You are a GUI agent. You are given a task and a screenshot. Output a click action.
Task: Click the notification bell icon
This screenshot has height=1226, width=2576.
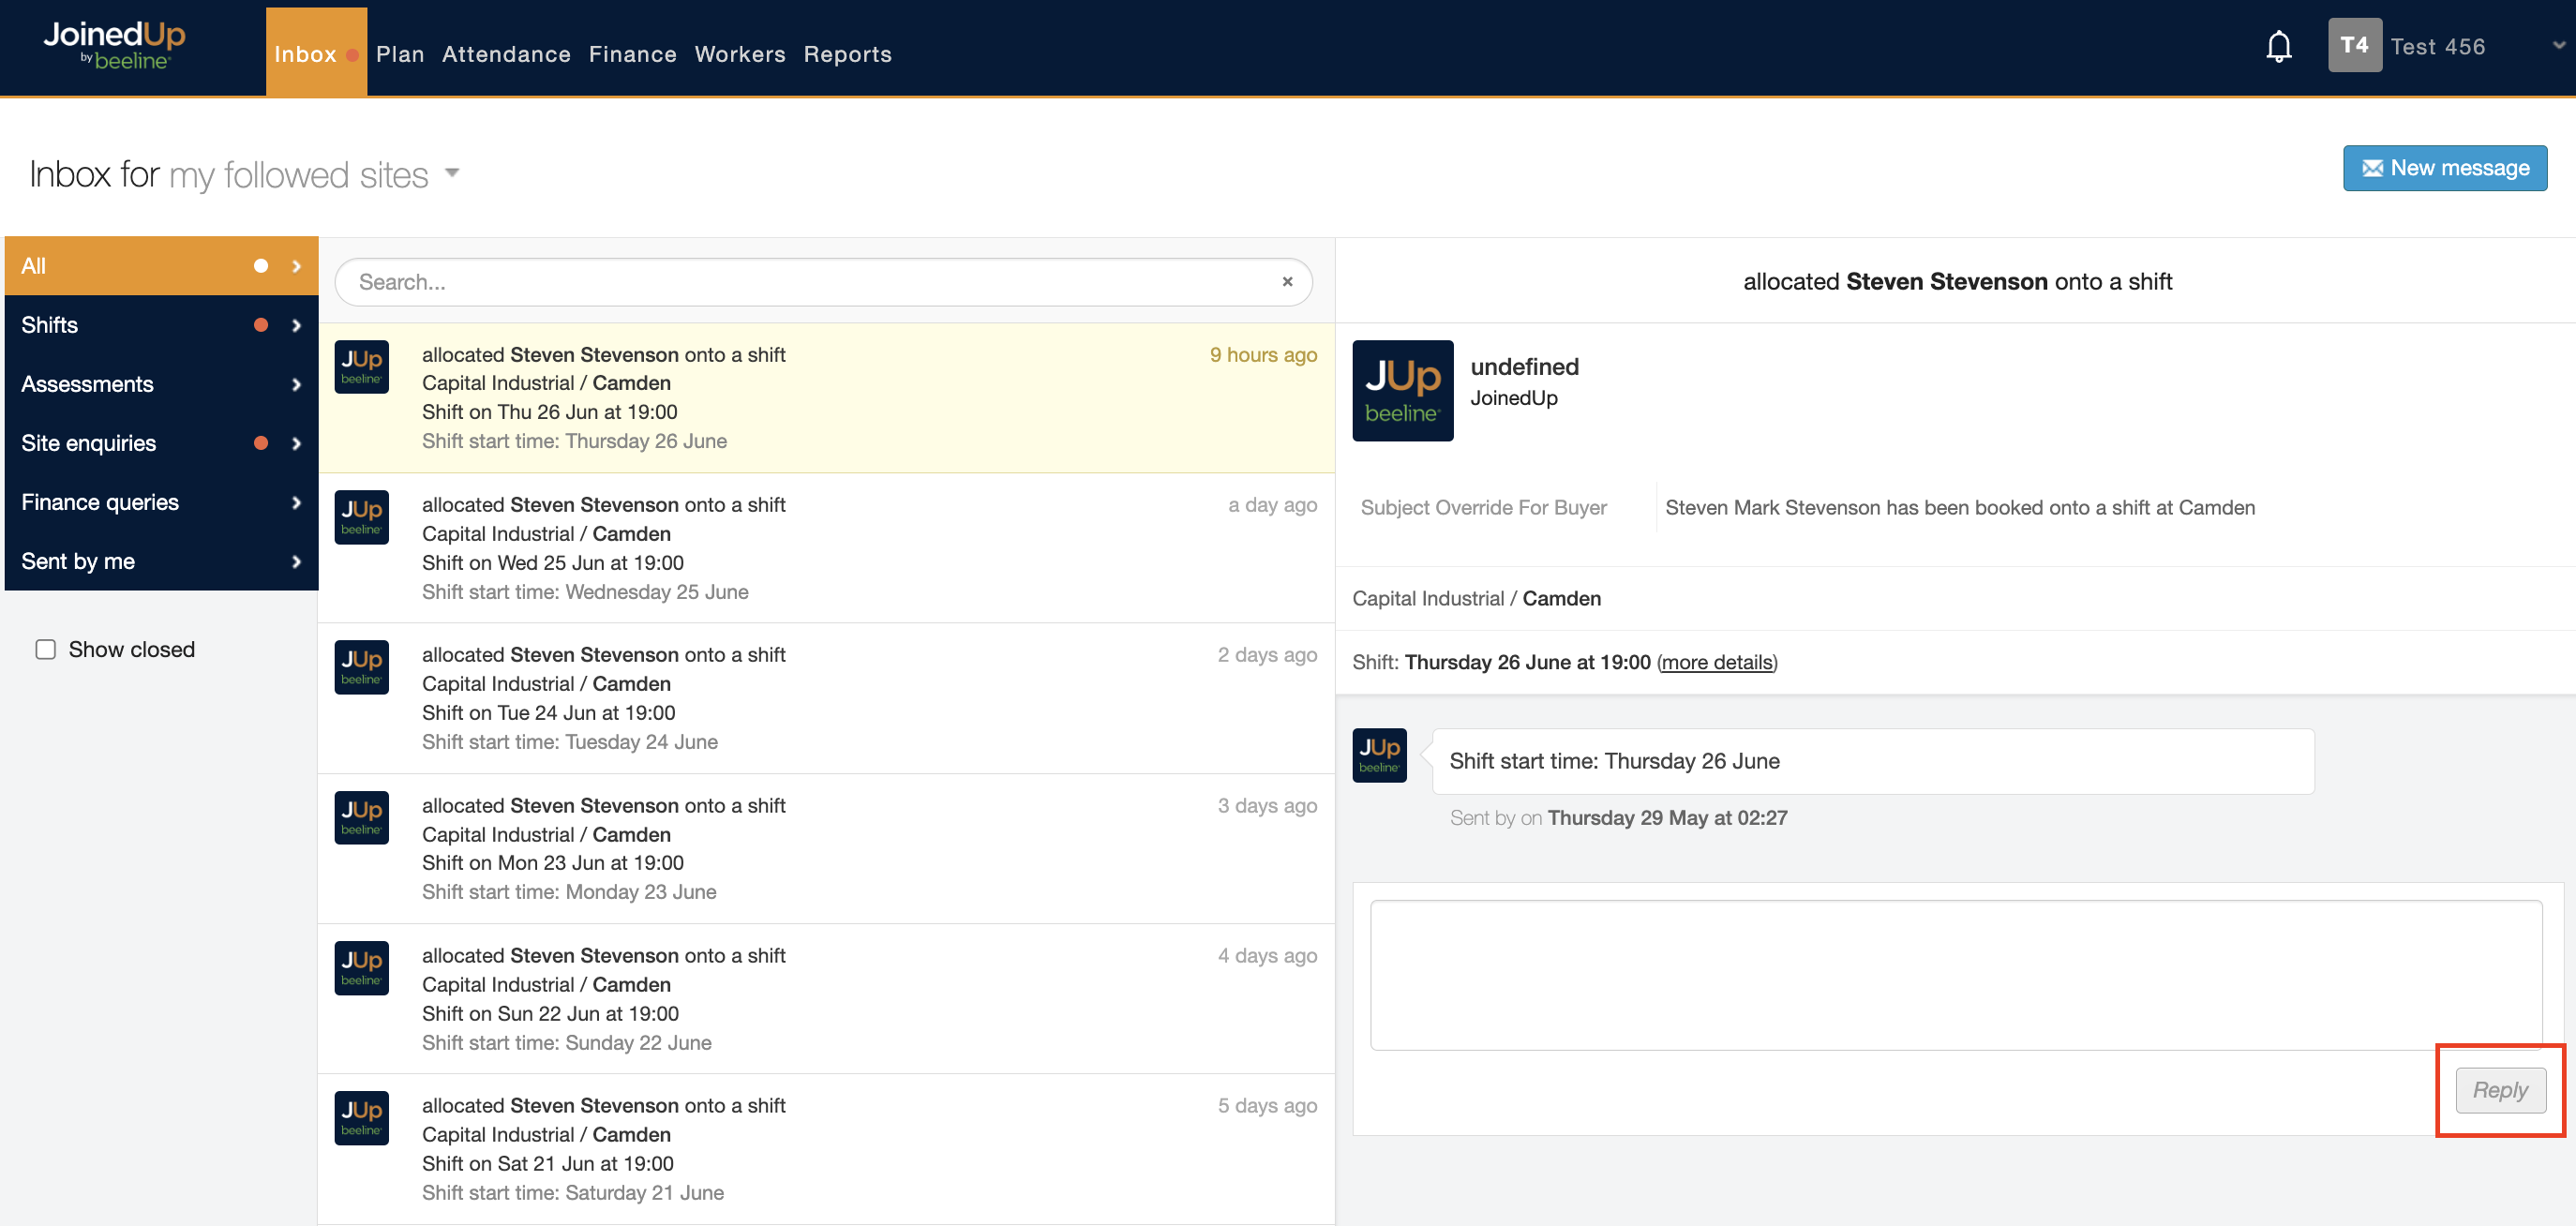click(2278, 46)
